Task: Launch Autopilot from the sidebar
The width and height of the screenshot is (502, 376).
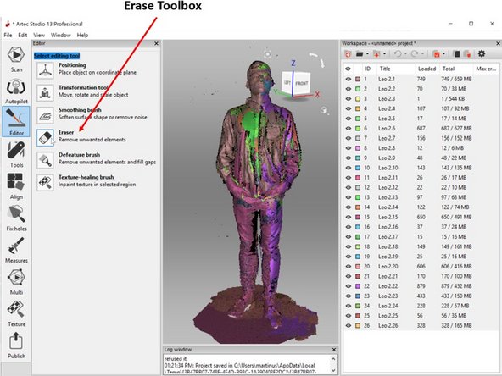Action: pyautogui.click(x=16, y=91)
